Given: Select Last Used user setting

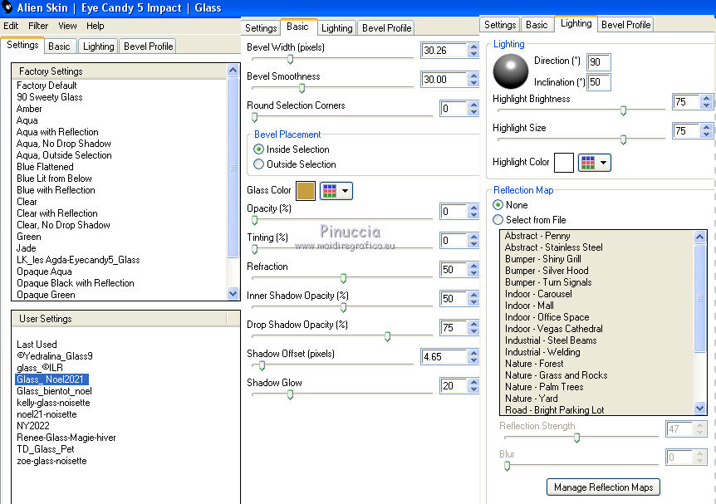Looking at the screenshot, I should click(37, 345).
